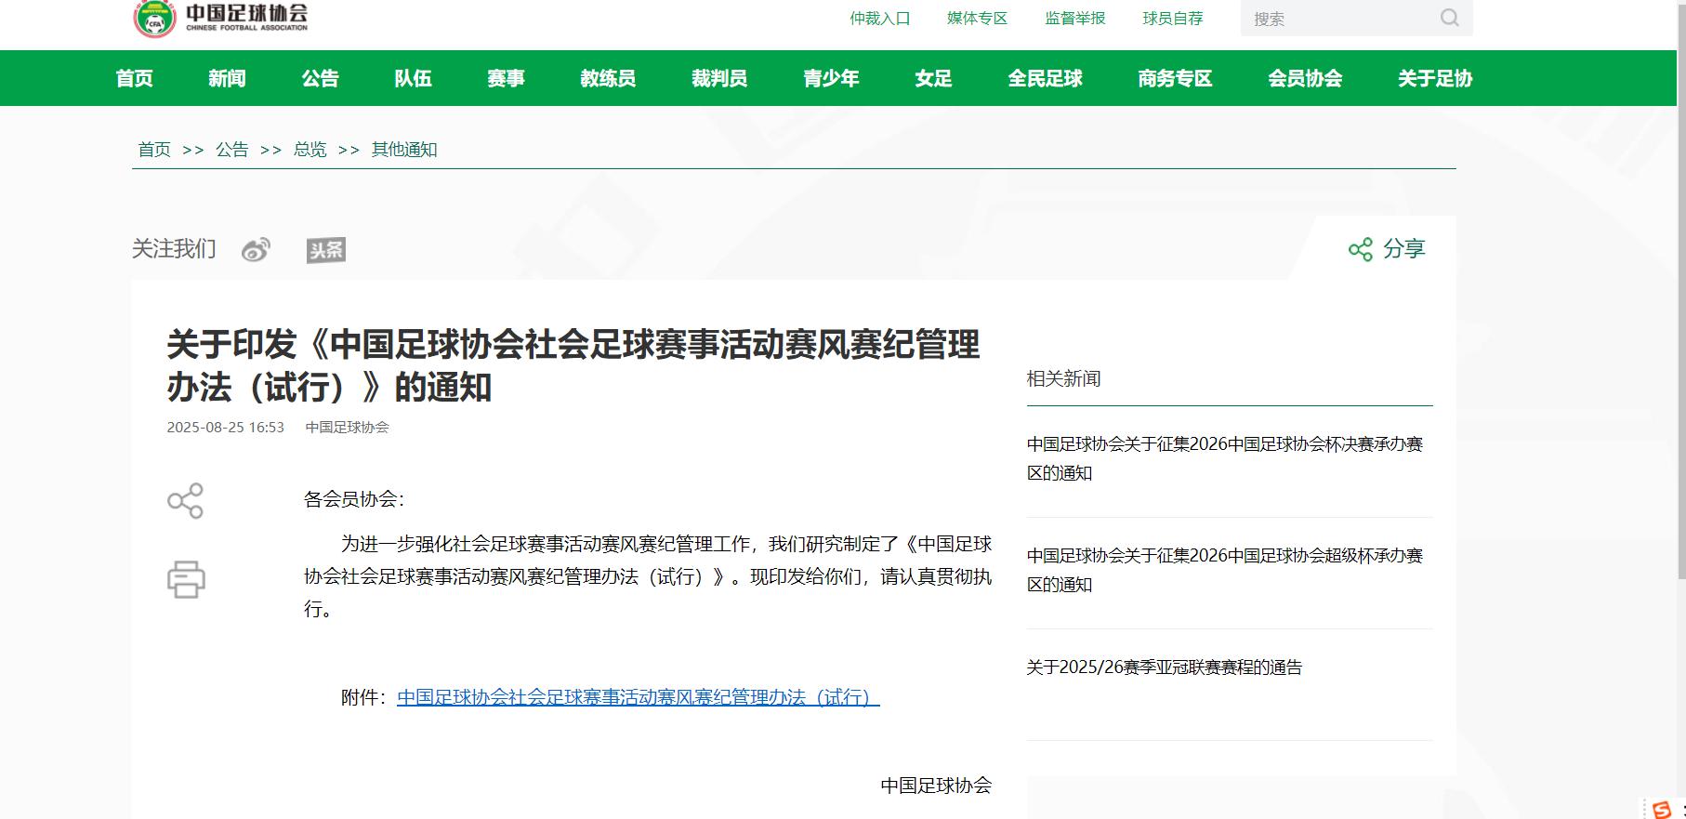Click the gray share icon beside article
The height and width of the screenshot is (819, 1686).
pyautogui.click(x=185, y=500)
